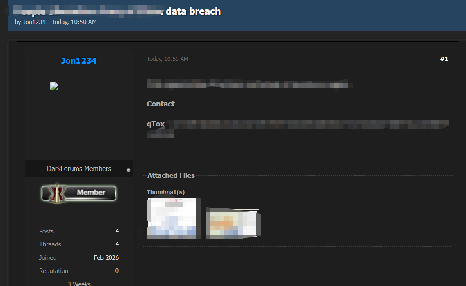
Task: Click the post timestamp above the message
Action: pyautogui.click(x=167, y=59)
